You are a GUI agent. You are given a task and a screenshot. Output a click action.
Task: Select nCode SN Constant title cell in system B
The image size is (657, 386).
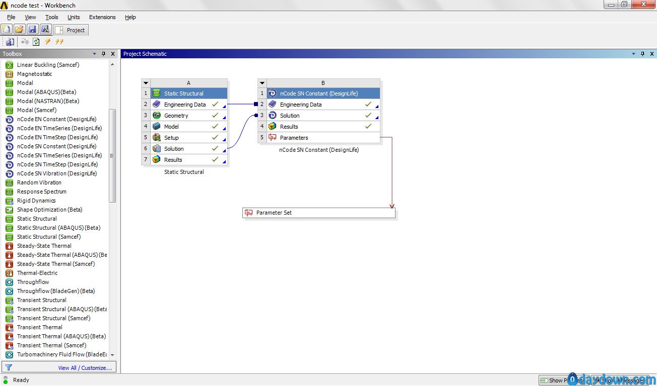(323, 93)
